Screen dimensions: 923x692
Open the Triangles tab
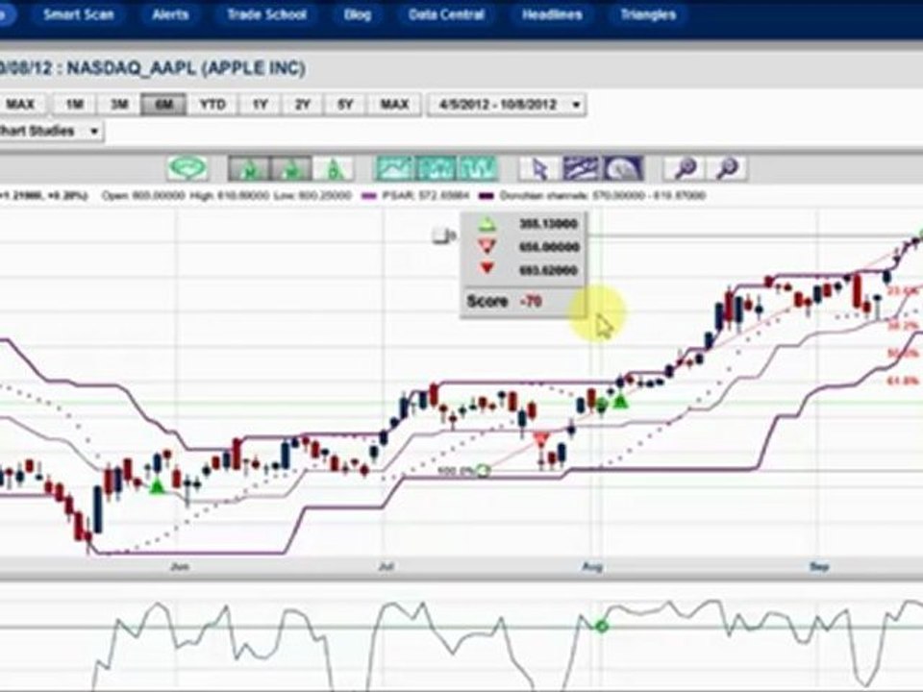tap(648, 14)
